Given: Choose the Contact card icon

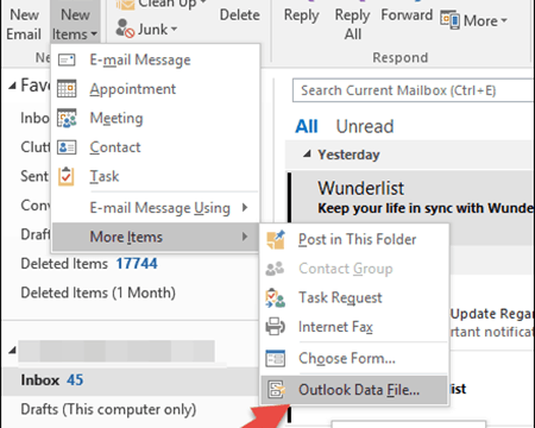Looking at the screenshot, I should pos(67,147).
